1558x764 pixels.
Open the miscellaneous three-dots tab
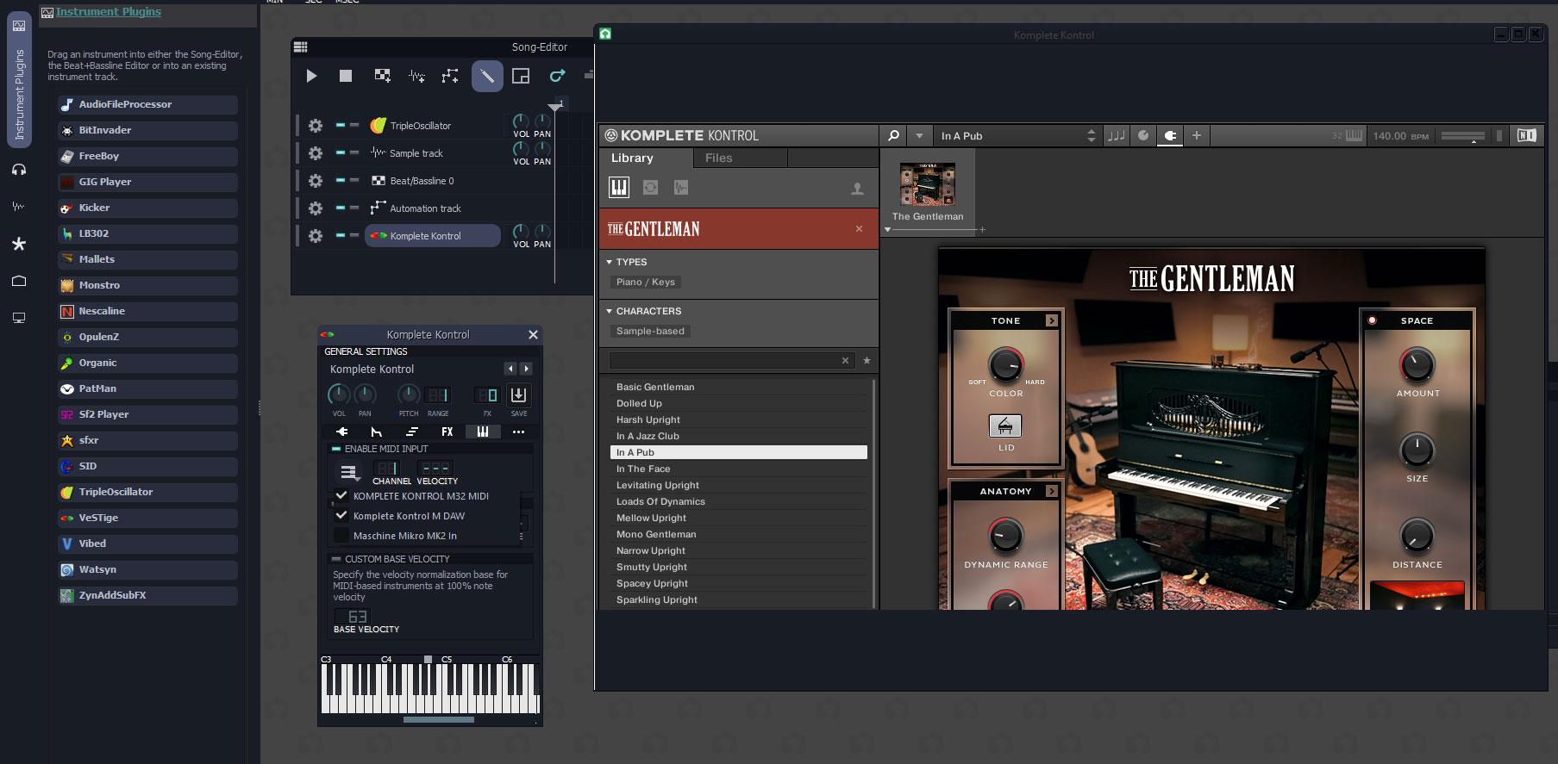tap(518, 432)
